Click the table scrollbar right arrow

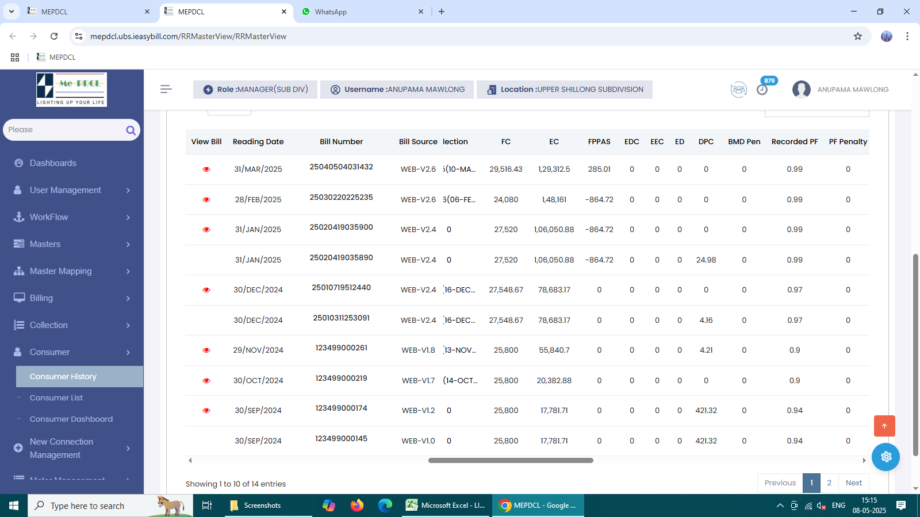coord(864,461)
